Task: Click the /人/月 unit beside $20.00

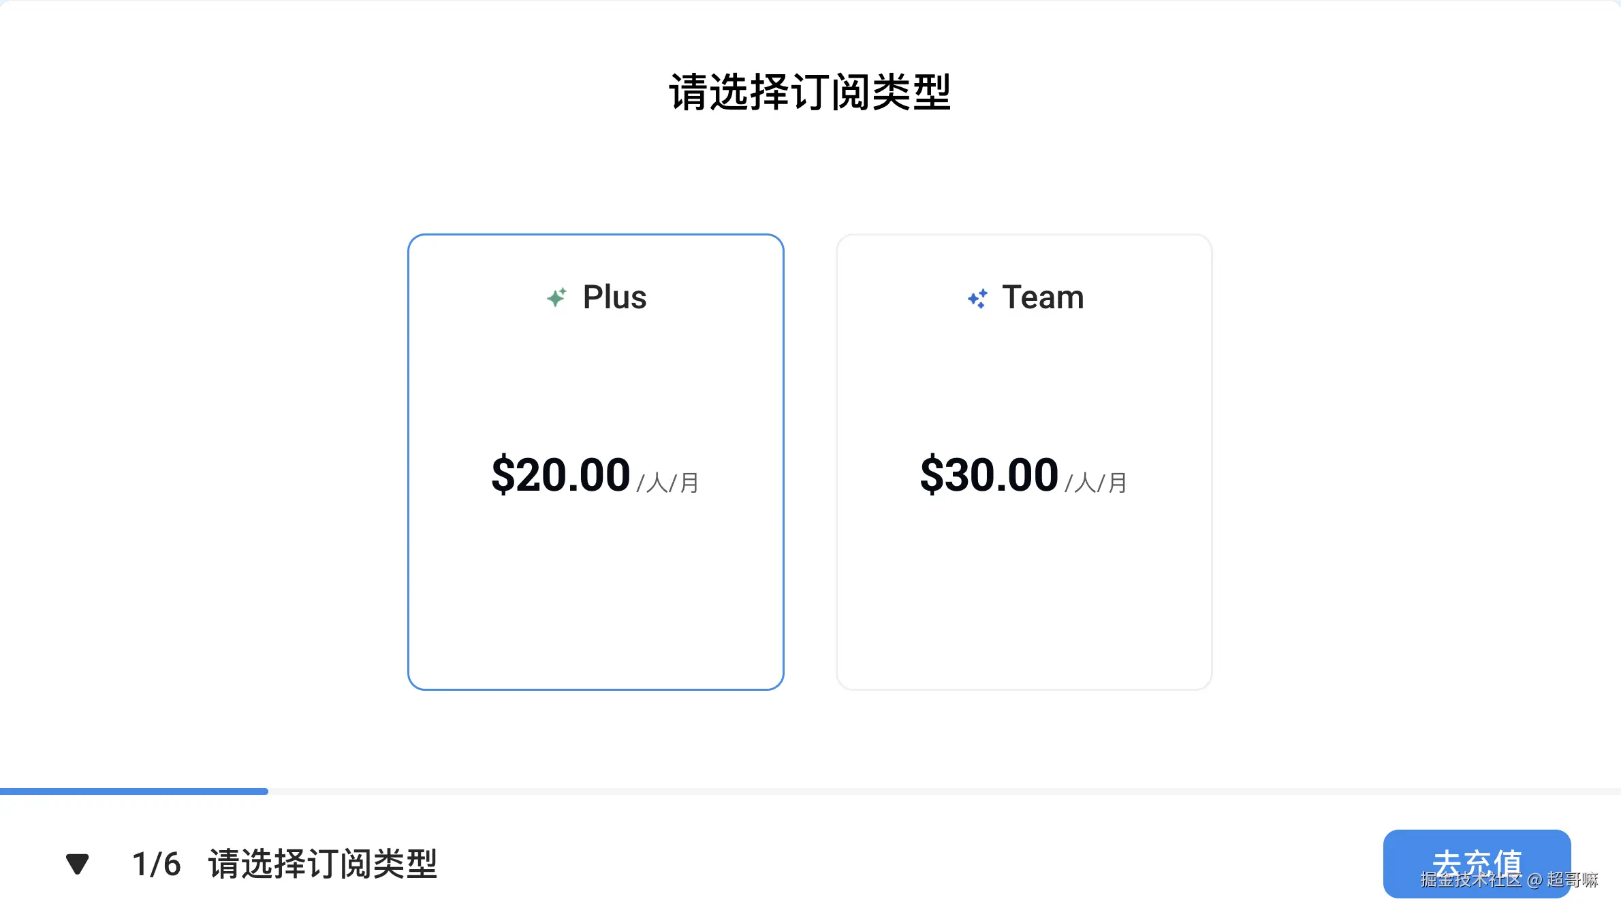Action: click(x=668, y=483)
